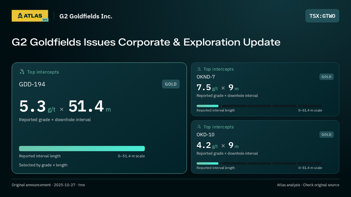Click 'Reported grade × downhole interval' in the OKD-10 card
This screenshot has width=351, height=197.
pos(227,154)
